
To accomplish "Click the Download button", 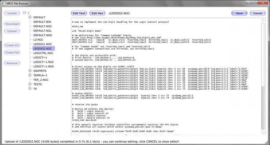I will coord(12,24).
